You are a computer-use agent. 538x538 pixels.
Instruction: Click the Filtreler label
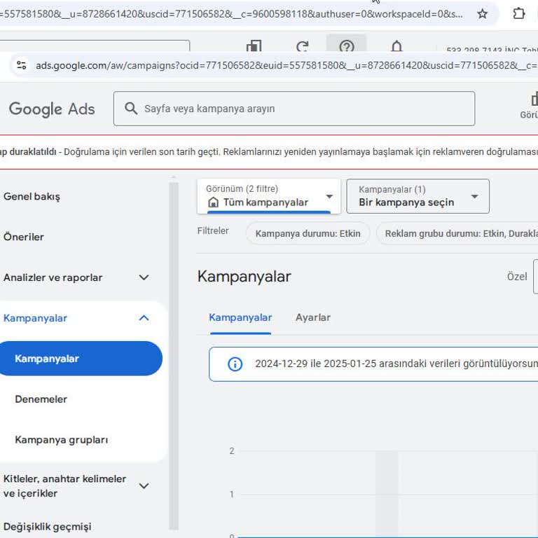coord(213,230)
